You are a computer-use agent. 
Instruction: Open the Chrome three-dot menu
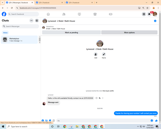pyautogui.click(x=158, y=8)
